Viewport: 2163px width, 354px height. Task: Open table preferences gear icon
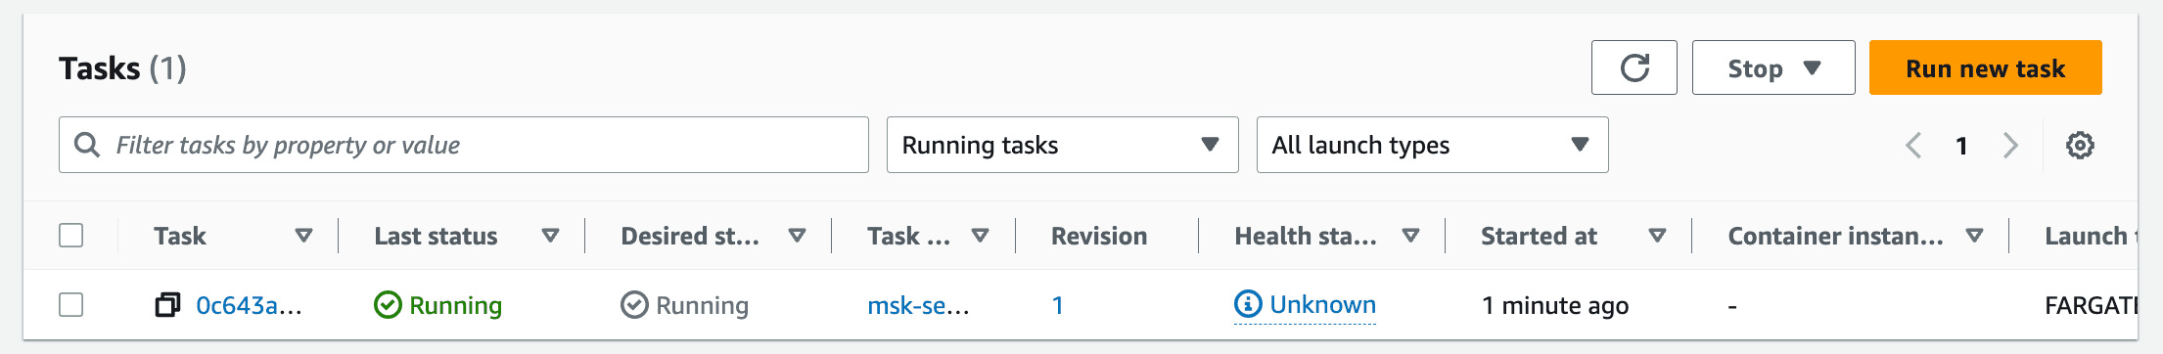click(x=2080, y=146)
